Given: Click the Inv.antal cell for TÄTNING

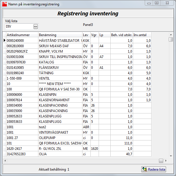Looking at the screenshot, I should pos(142,73).
